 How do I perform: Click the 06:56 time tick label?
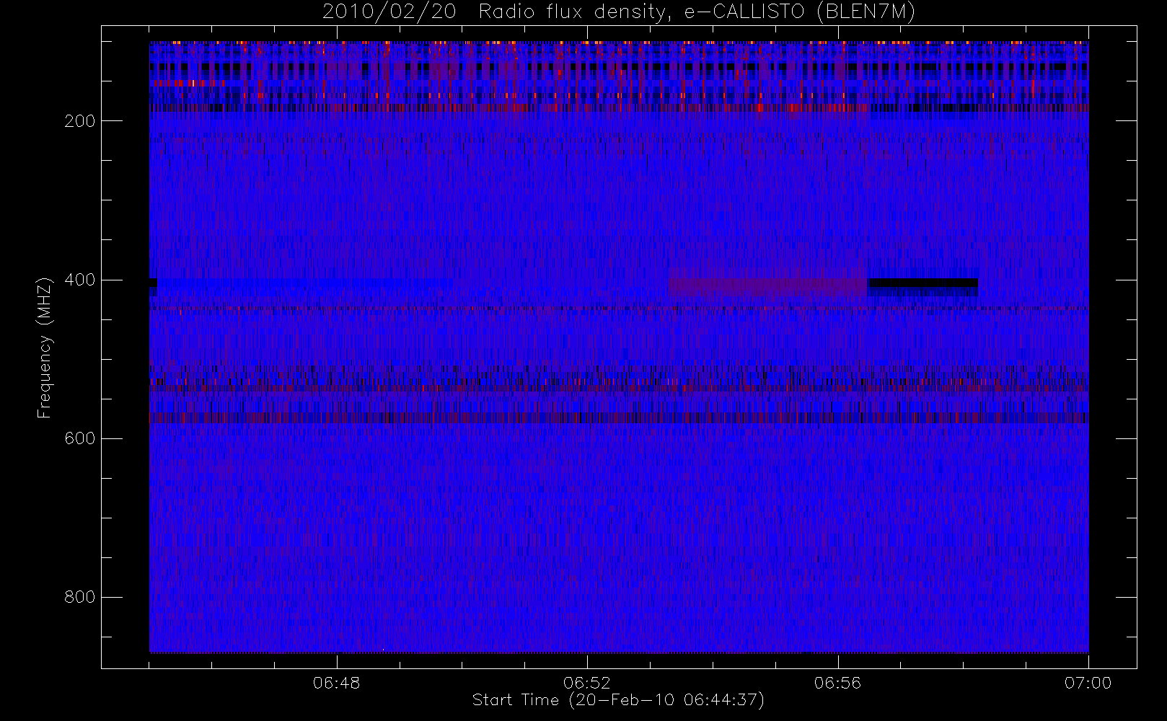pos(838,683)
